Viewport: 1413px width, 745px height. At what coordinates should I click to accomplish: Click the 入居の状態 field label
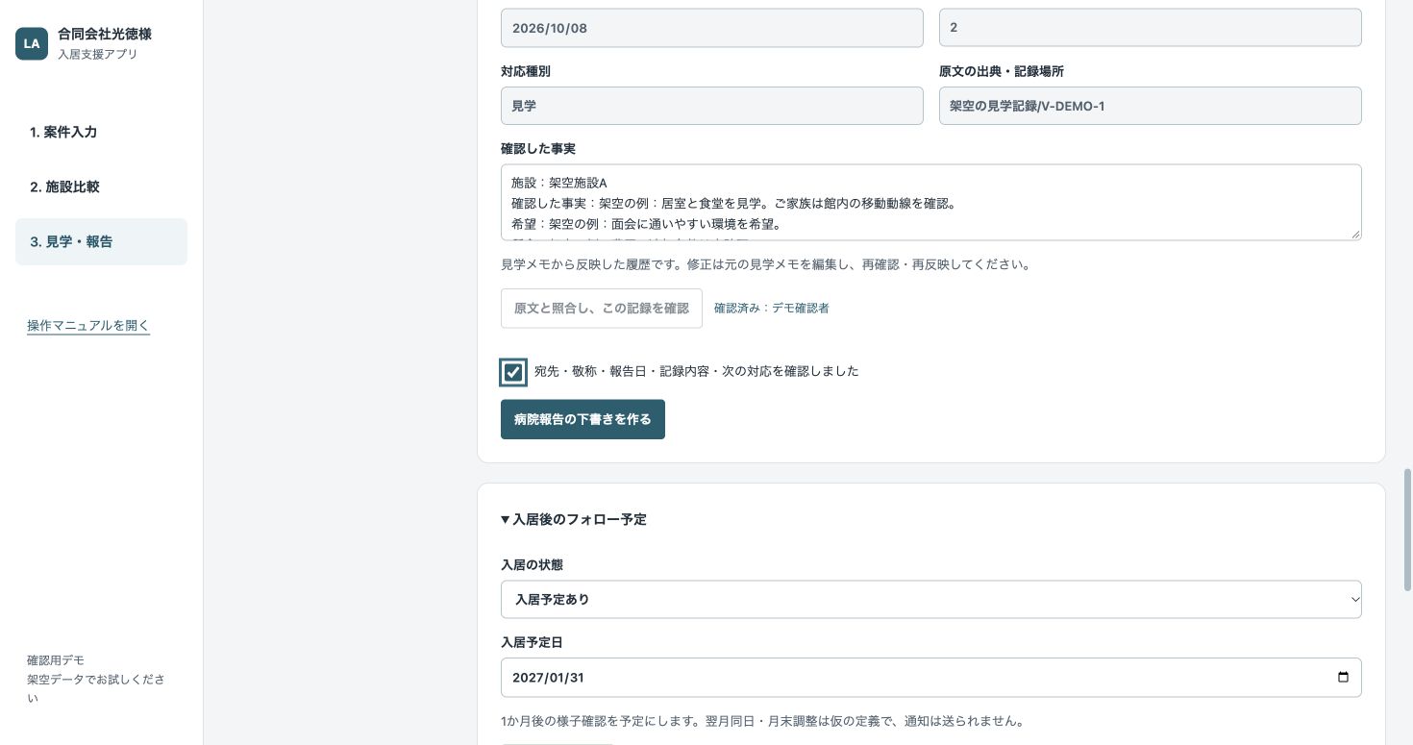(532, 564)
